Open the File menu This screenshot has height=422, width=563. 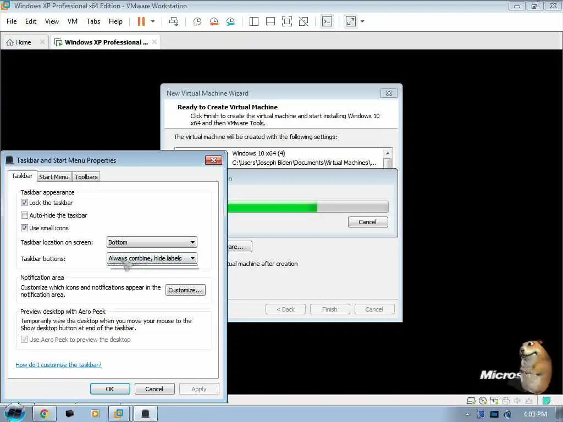point(12,21)
